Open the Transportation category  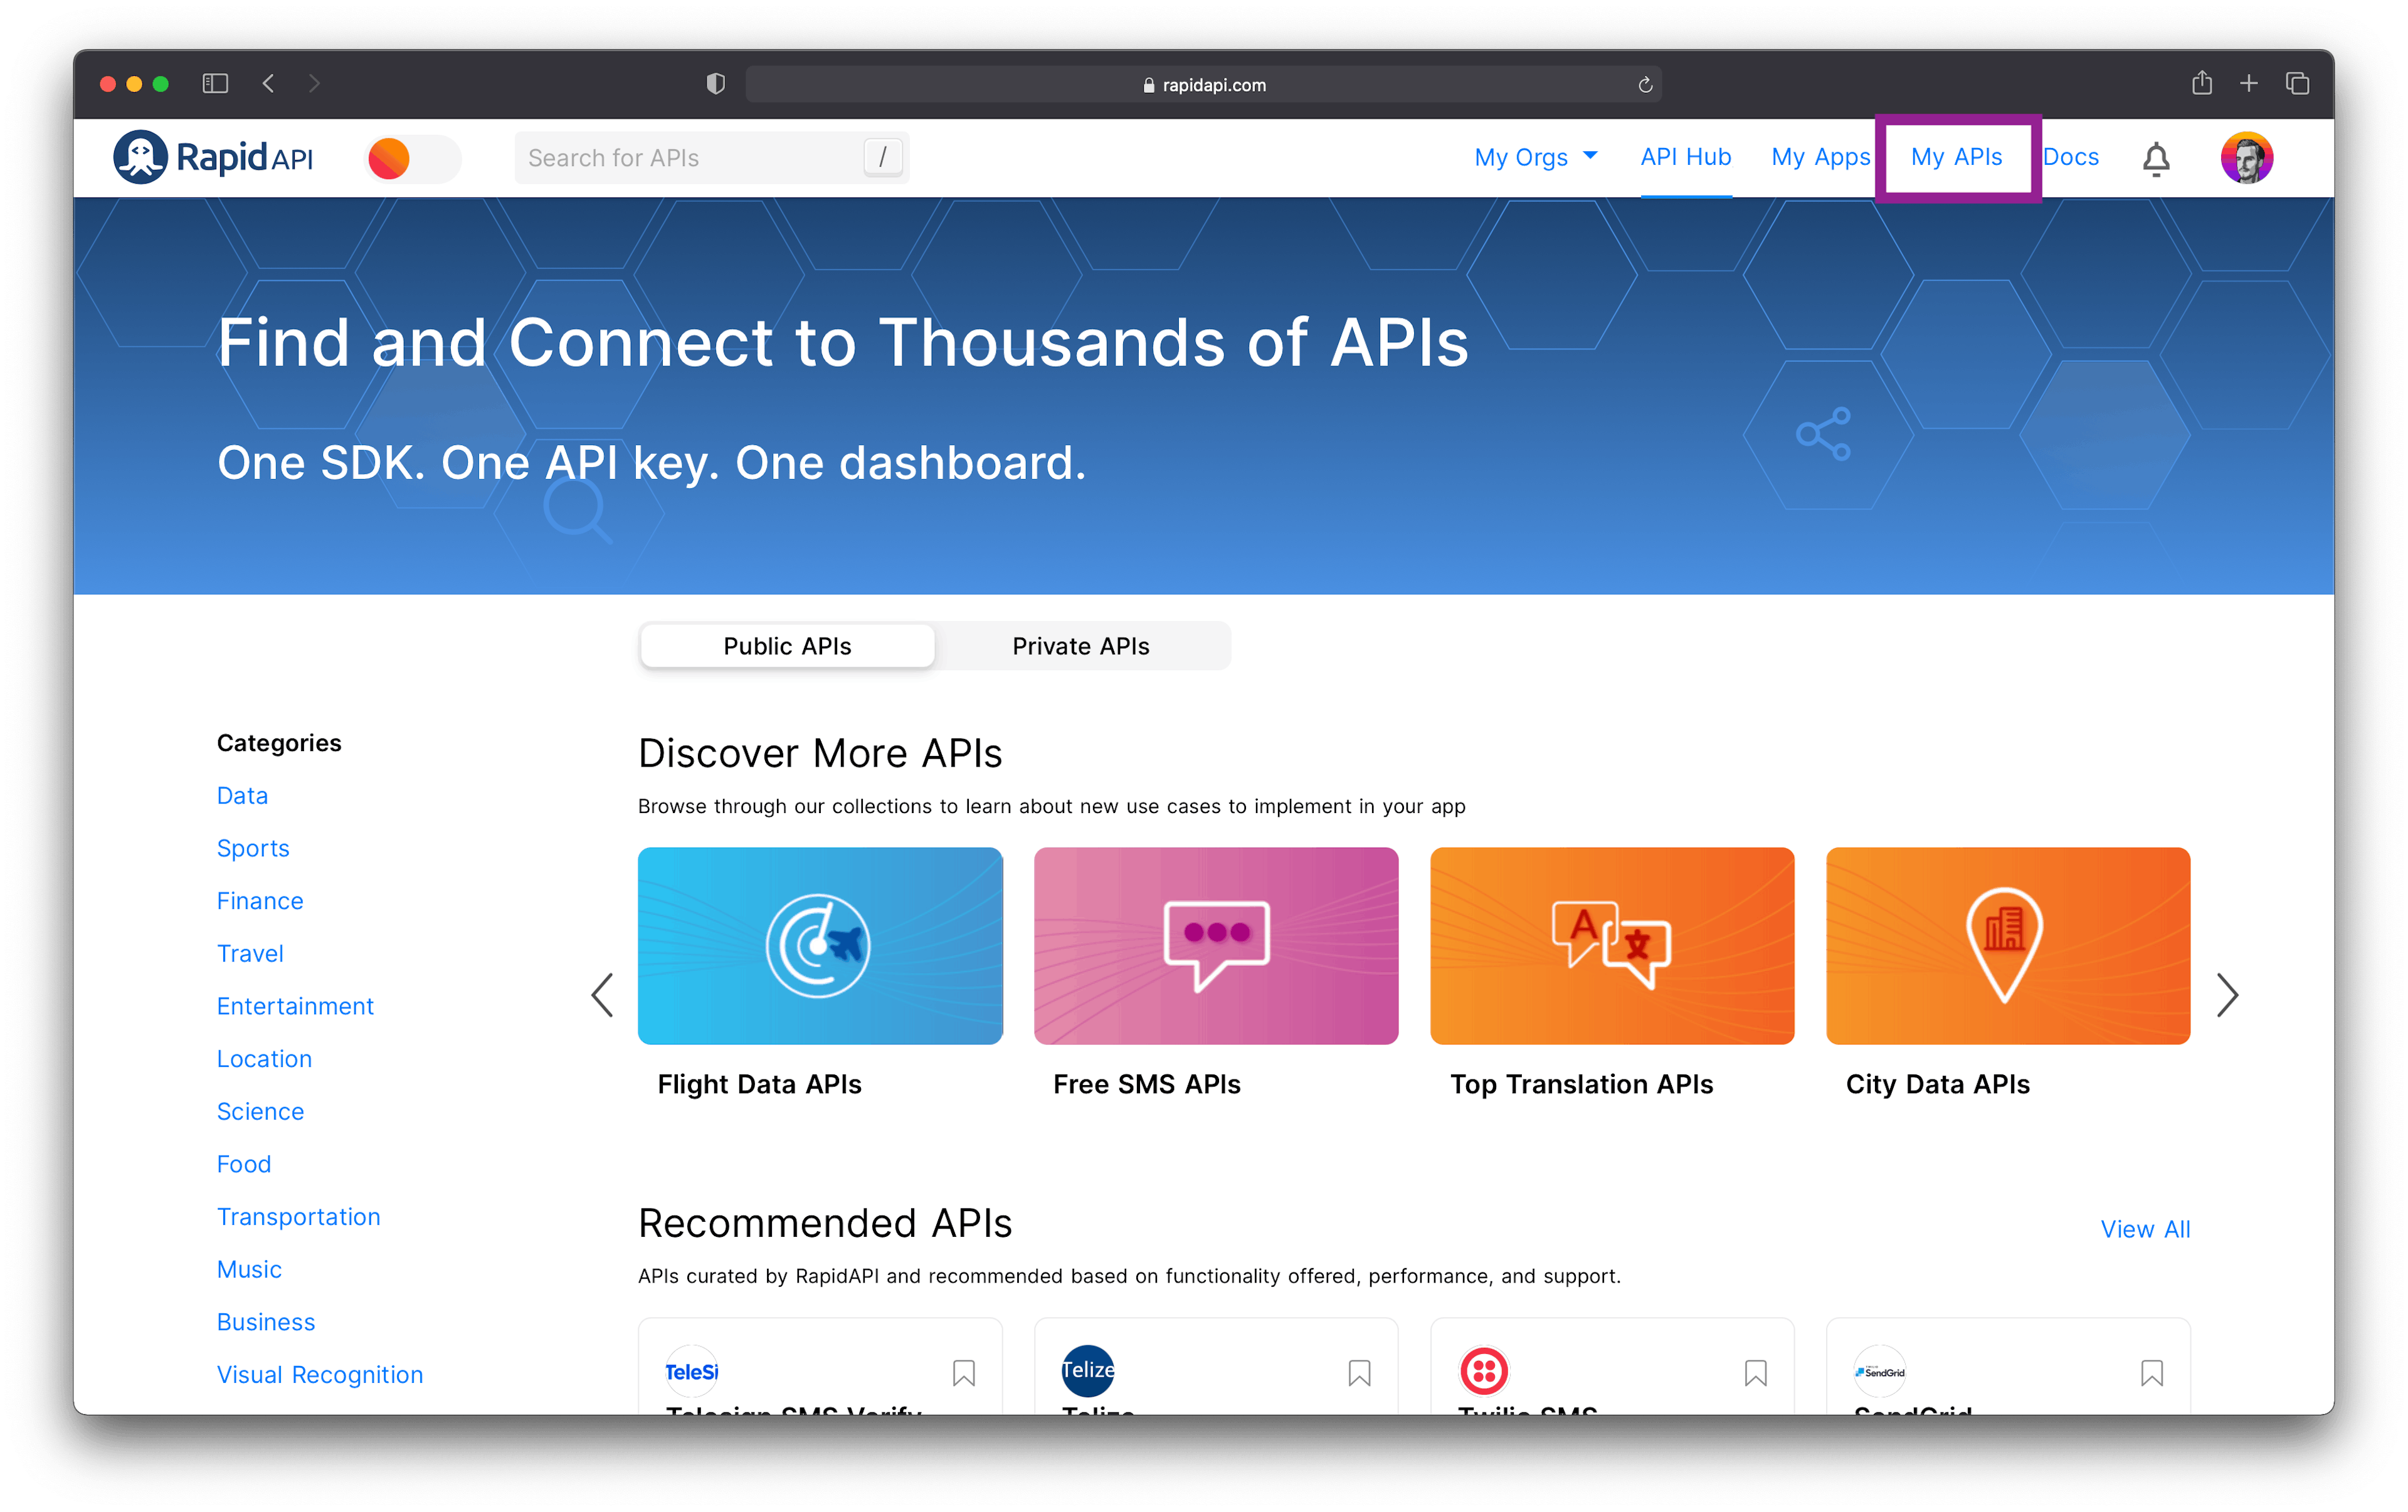(299, 1216)
